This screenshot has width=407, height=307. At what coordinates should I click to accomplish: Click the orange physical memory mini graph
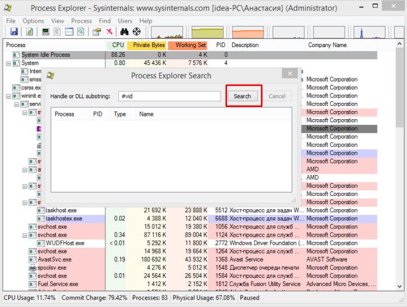click(x=248, y=32)
